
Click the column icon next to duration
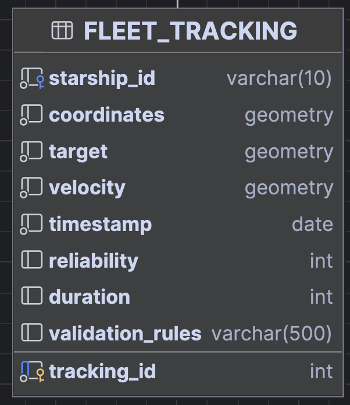(x=32, y=296)
